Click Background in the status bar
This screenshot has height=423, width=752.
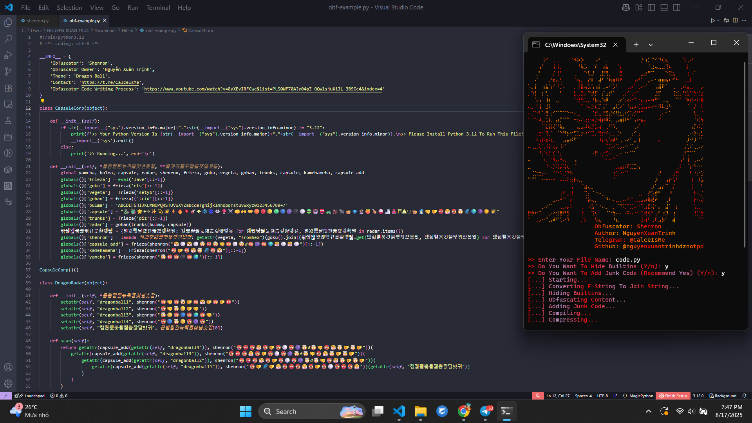point(723,396)
